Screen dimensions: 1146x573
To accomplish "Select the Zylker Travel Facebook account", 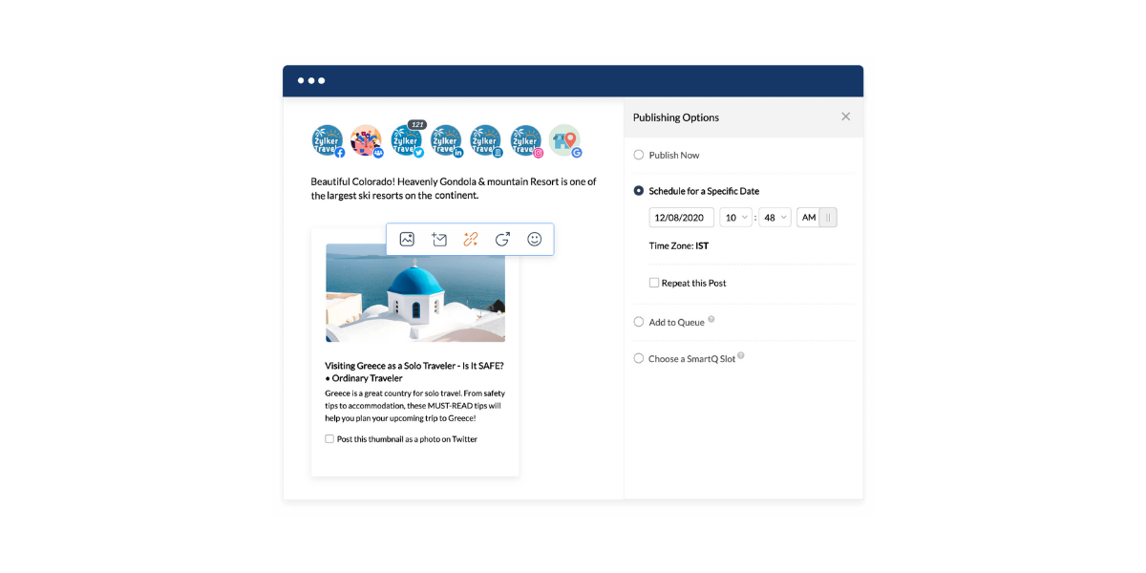I will pyautogui.click(x=328, y=141).
